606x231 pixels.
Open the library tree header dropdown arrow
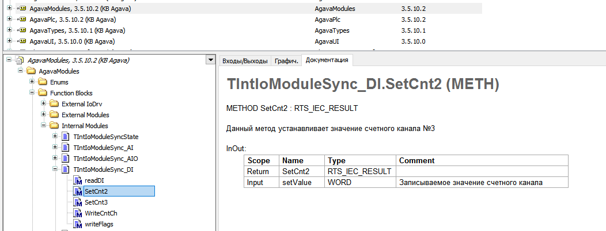tap(210, 60)
